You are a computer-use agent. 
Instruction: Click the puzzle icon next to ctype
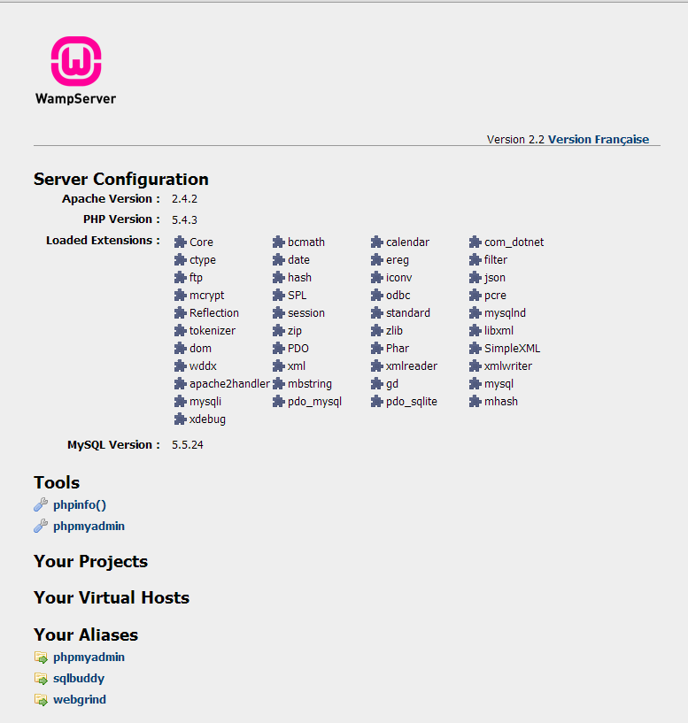click(180, 259)
